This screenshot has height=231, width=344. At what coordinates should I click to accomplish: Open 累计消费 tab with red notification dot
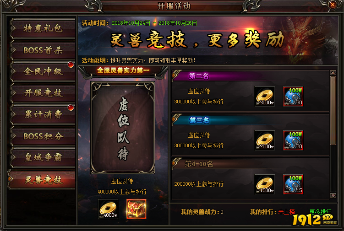tap(43, 114)
